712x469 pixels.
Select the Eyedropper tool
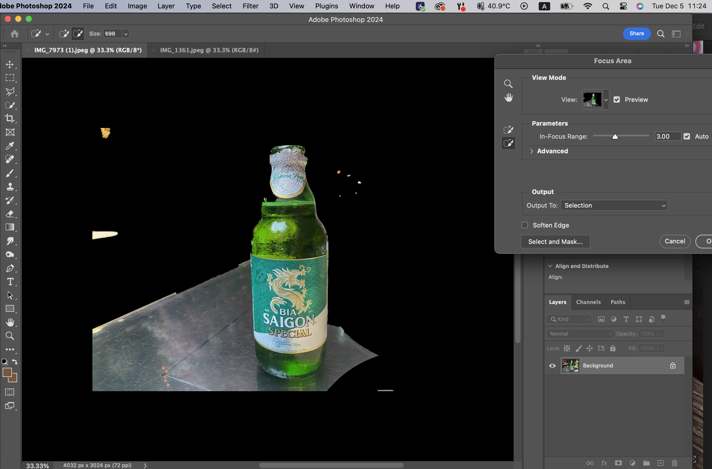10,146
